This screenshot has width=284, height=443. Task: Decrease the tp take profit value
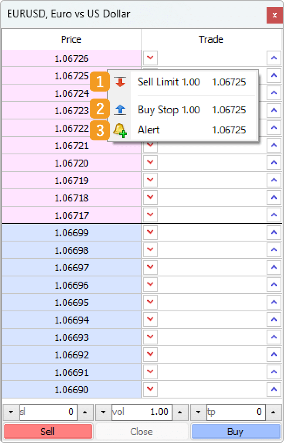[198, 412]
